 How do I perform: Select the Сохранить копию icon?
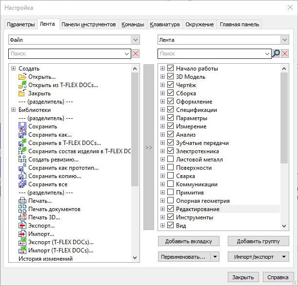[22, 176]
